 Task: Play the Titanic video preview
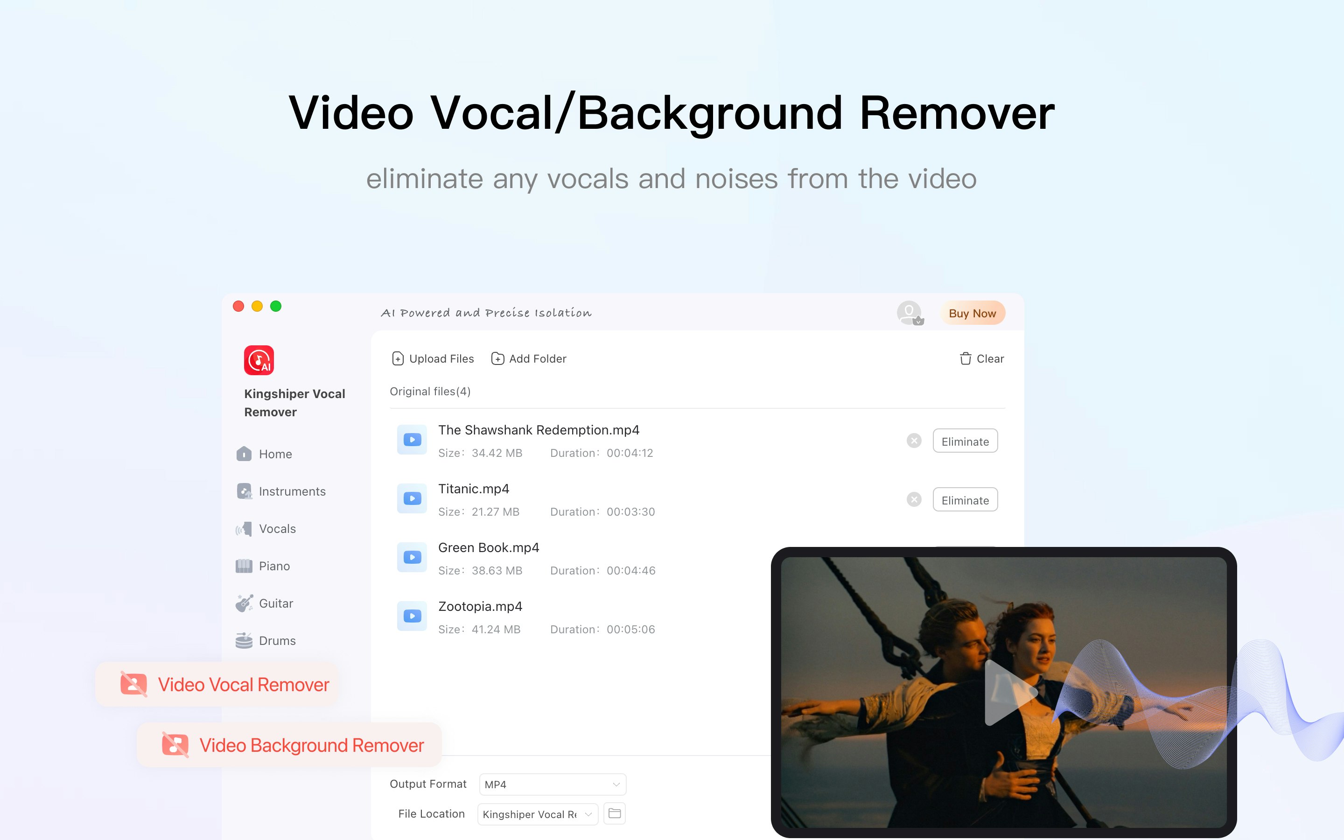click(1010, 692)
